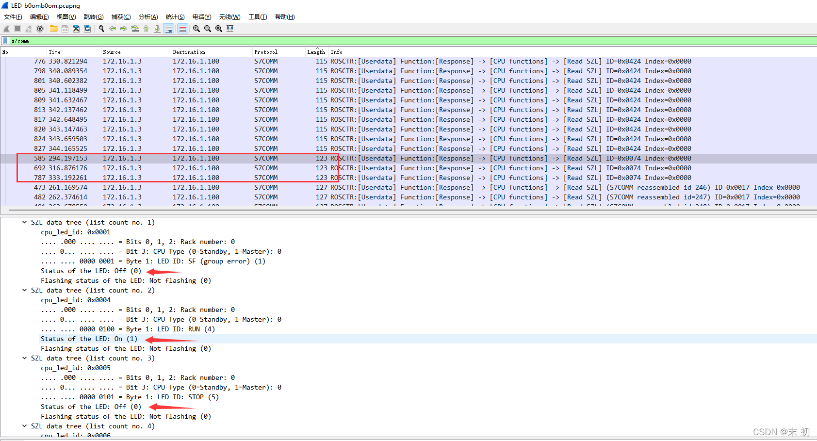Open the 跳转(G) menu
Image resolution: width=817 pixels, height=441 pixels.
(94, 17)
